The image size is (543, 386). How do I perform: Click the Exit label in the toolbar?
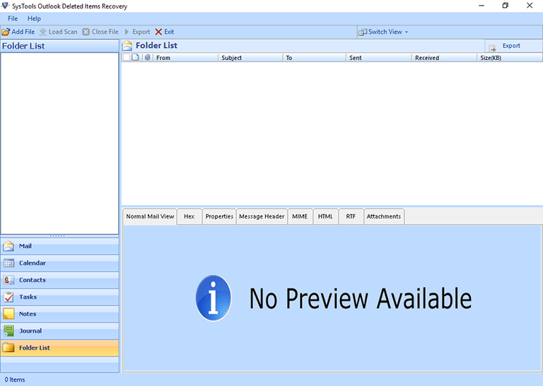click(169, 32)
